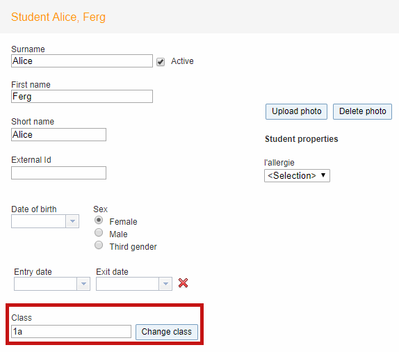Click the Entry date text box
This screenshot has height=352, width=399.
pyautogui.click(x=46, y=284)
